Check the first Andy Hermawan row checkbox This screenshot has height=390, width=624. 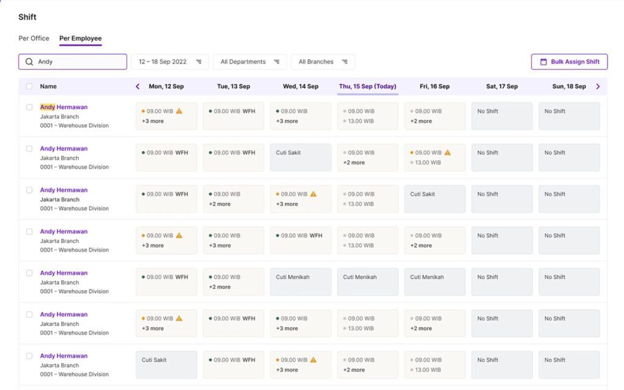pyautogui.click(x=29, y=107)
